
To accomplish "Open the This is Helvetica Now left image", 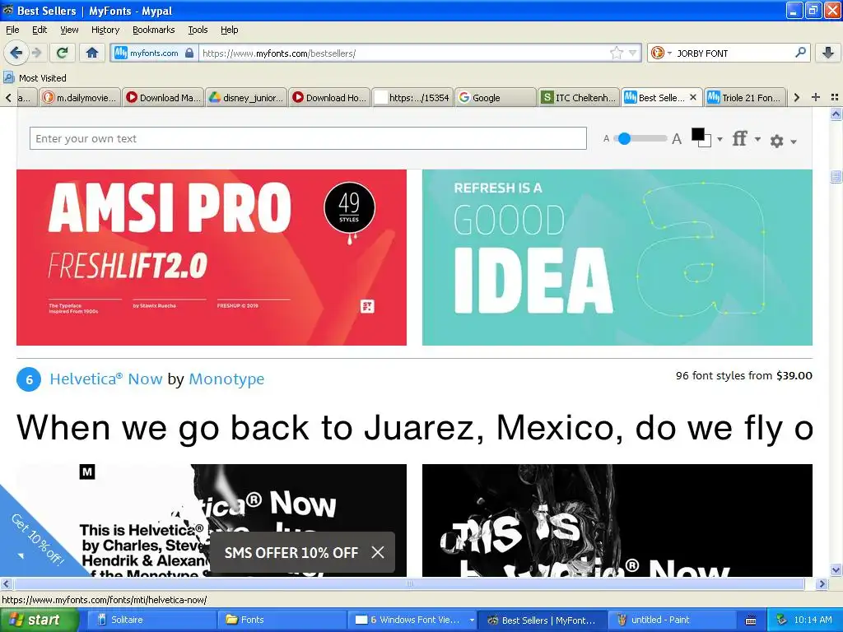I will click(212, 520).
